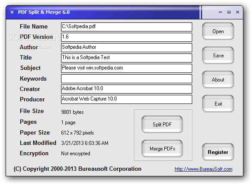Save the PDF with the Save button
This screenshot has height=185, width=252.
[218, 56]
